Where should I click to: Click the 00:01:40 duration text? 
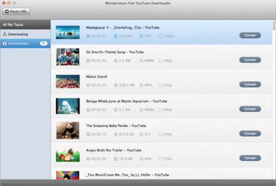pyautogui.click(x=99, y=61)
